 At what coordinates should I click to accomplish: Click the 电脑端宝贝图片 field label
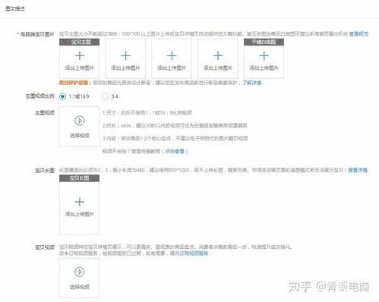pos(37,34)
